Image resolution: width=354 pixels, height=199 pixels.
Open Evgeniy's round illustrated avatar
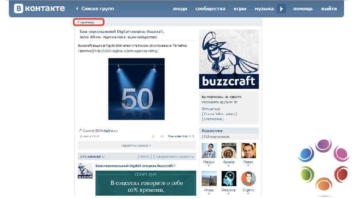[x=248, y=178]
